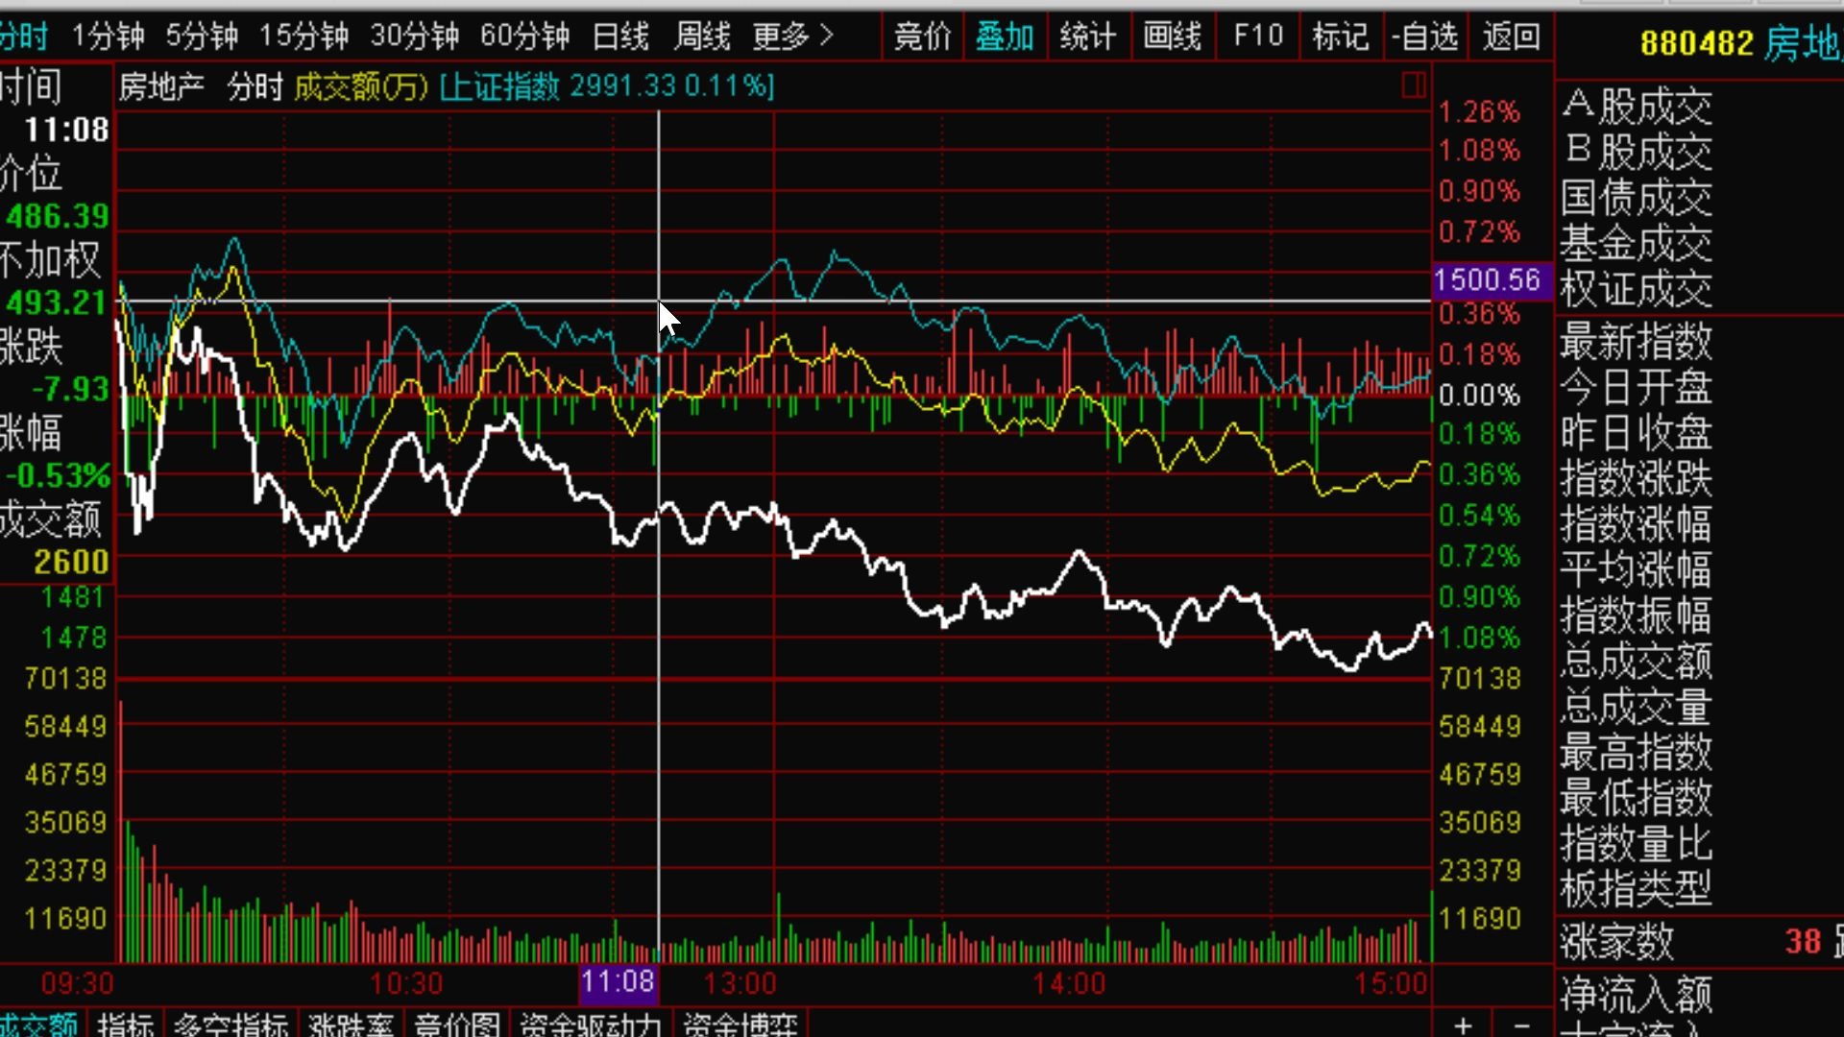
Task: Click the 净流入额 row
Action: [1637, 994]
